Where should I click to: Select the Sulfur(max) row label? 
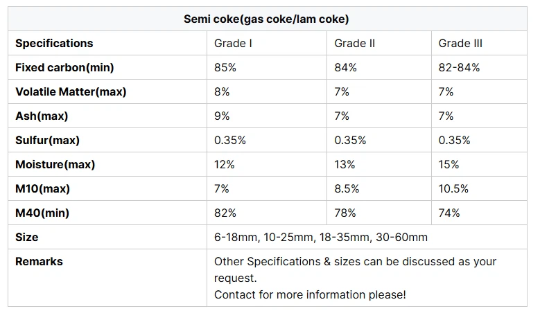pos(47,140)
